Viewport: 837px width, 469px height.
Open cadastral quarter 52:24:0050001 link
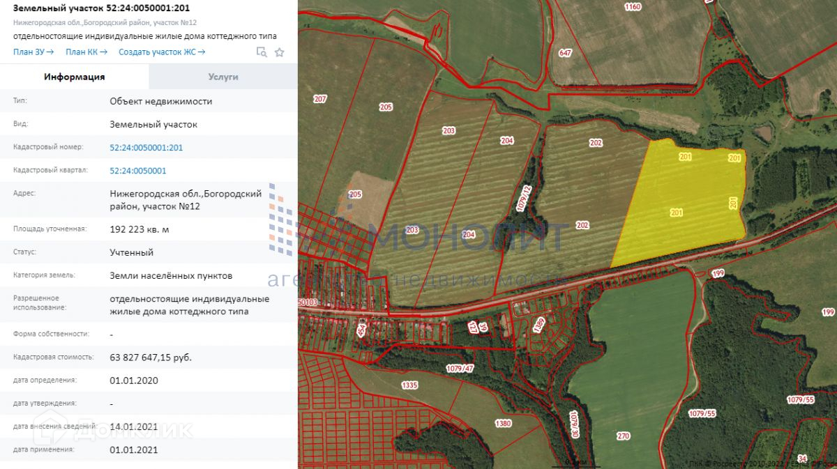click(x=138, y=171)
